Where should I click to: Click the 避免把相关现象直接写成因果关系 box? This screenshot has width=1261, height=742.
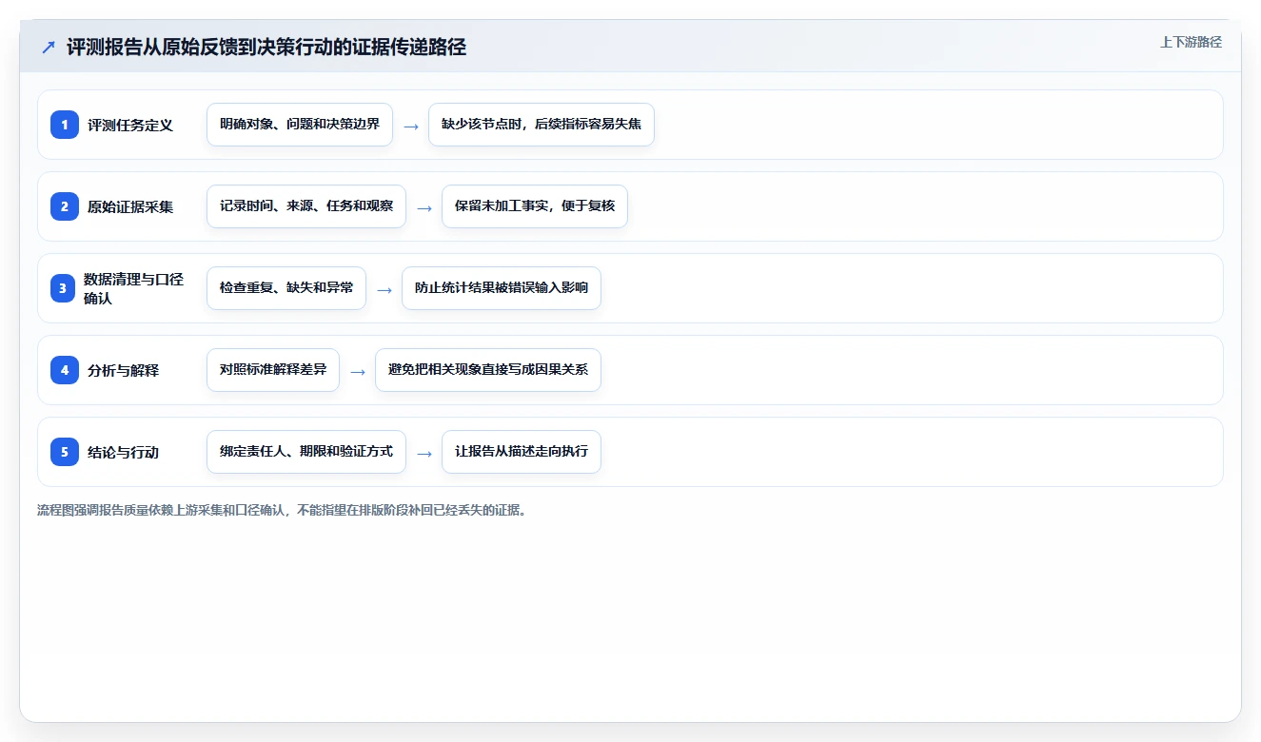[488, 370]
